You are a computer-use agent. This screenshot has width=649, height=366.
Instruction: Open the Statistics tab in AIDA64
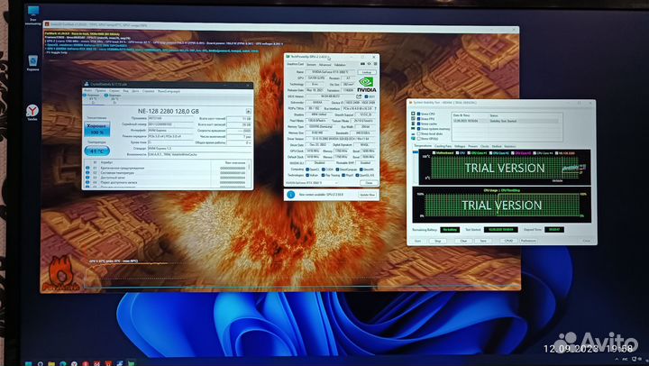pyautogui.click(x=510, y=146)
